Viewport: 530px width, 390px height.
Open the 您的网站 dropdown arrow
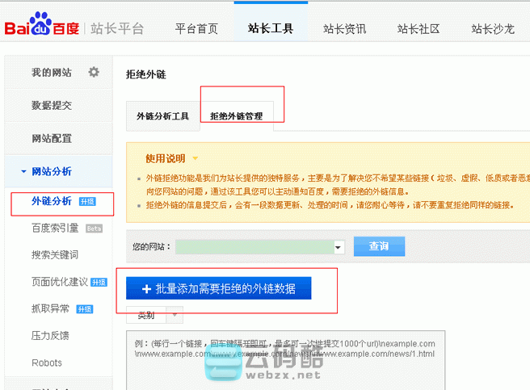[x=338, y=247]
